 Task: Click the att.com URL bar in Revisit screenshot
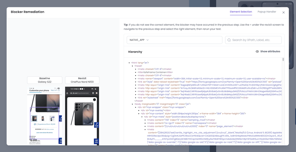(80, 93)
